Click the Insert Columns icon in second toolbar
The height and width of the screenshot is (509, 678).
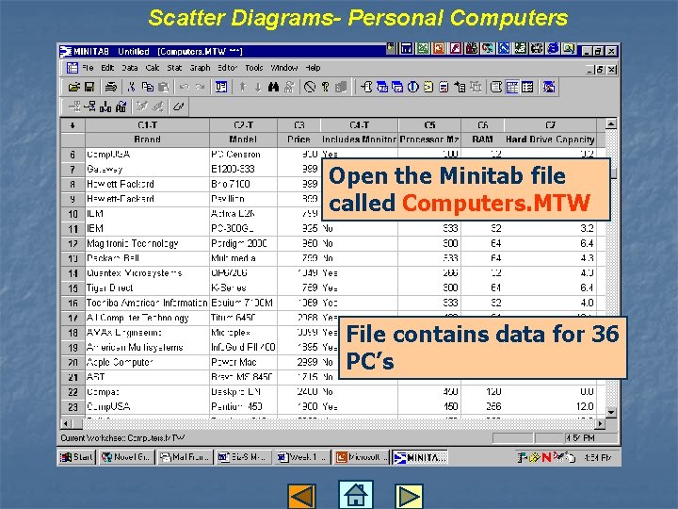(x=105, y=107)
